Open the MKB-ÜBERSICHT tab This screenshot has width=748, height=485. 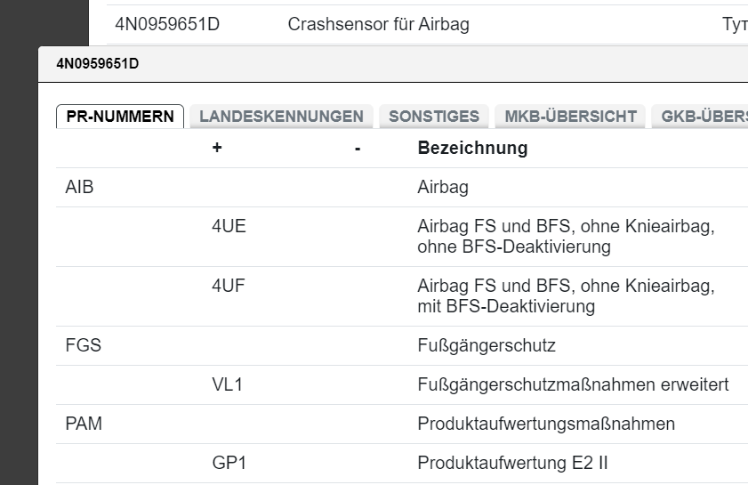(570, 117)
